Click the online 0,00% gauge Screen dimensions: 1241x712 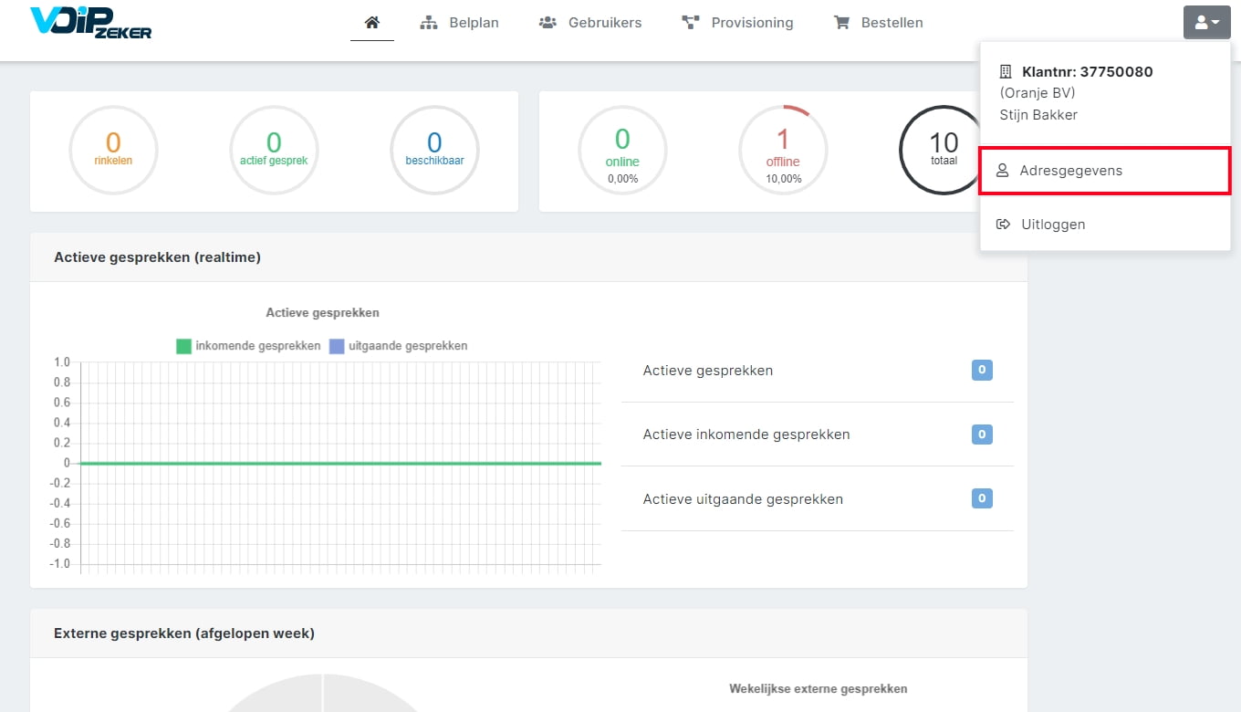click(622, 151)
